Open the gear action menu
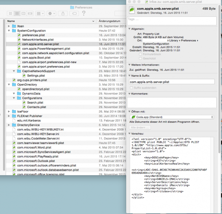This screenshot has width=222, height=214. (51, 14)
